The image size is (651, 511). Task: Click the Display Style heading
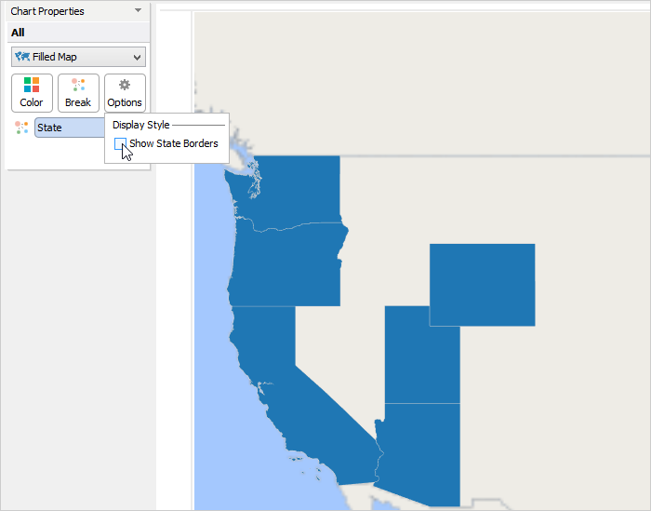(141, 125)
